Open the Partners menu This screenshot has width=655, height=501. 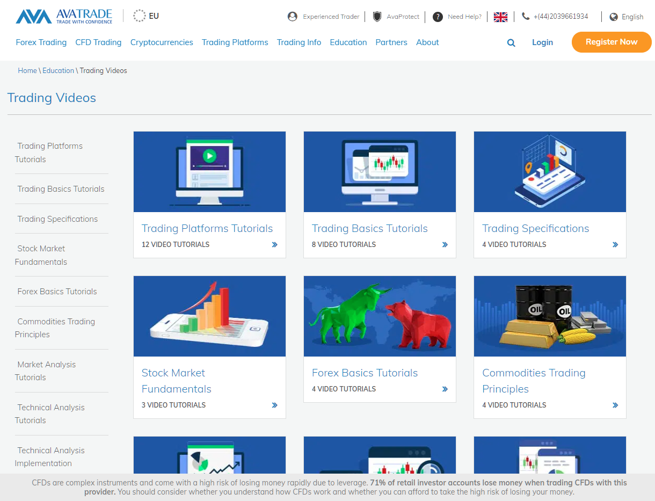[391, 42]
